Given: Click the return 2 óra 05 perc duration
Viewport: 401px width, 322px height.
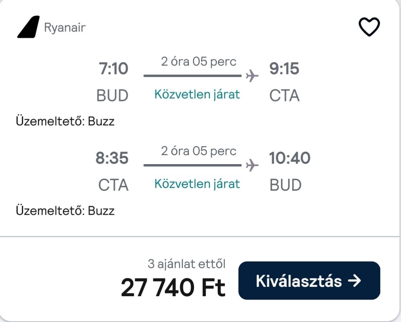Looking at the screenshot, I should click(199, 151).
